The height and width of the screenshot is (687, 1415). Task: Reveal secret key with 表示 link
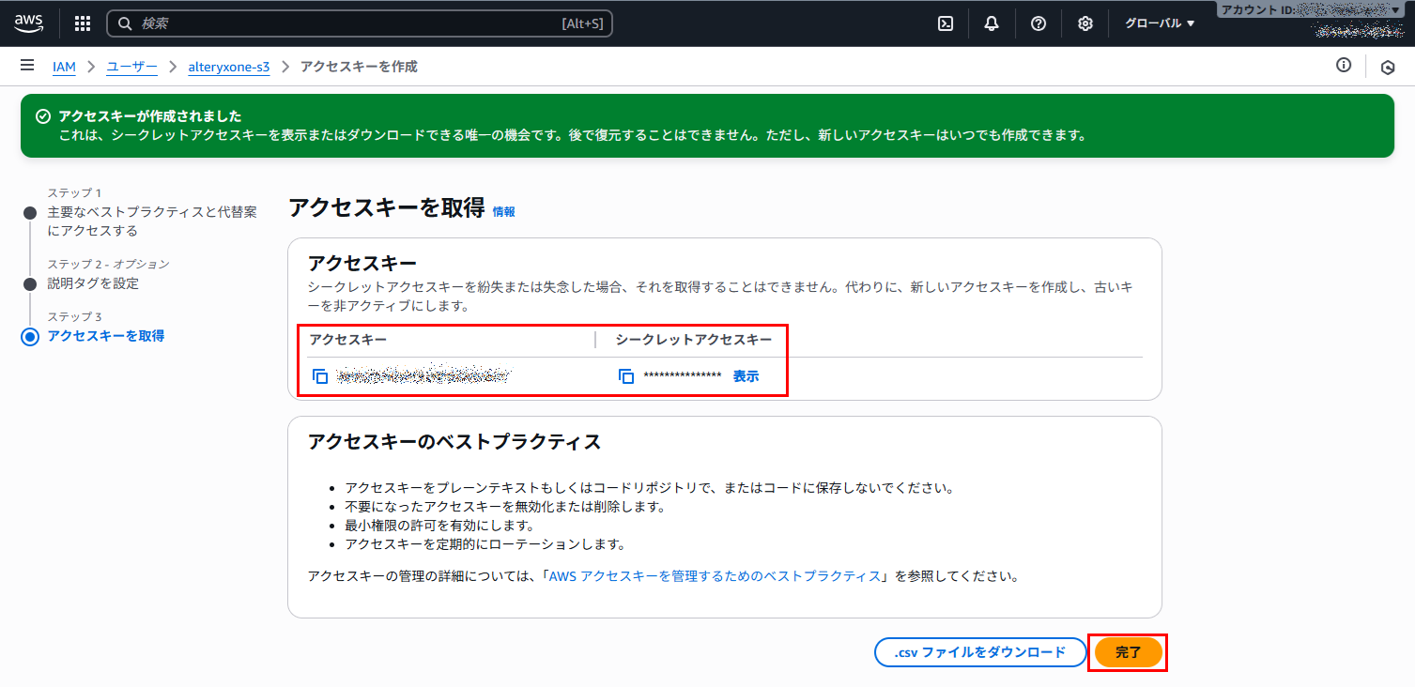click(746, 376)
